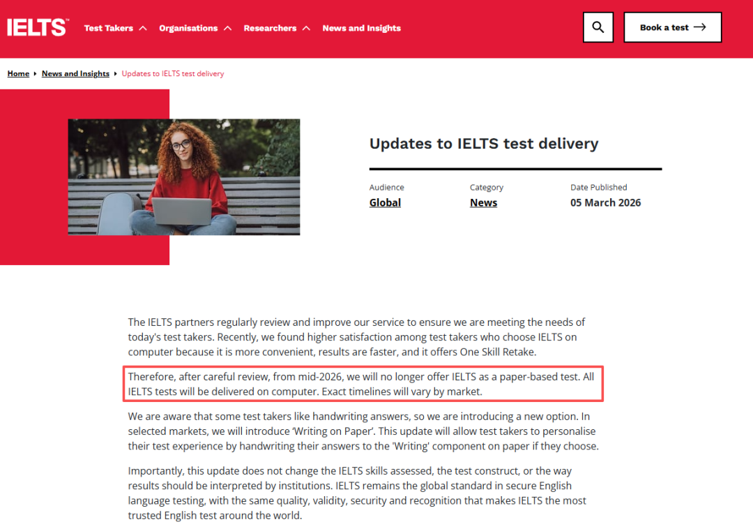Open the Organisations menu label
Image resolution: width=753 pixels, height=529 pixels.
[x=188, y=29]
